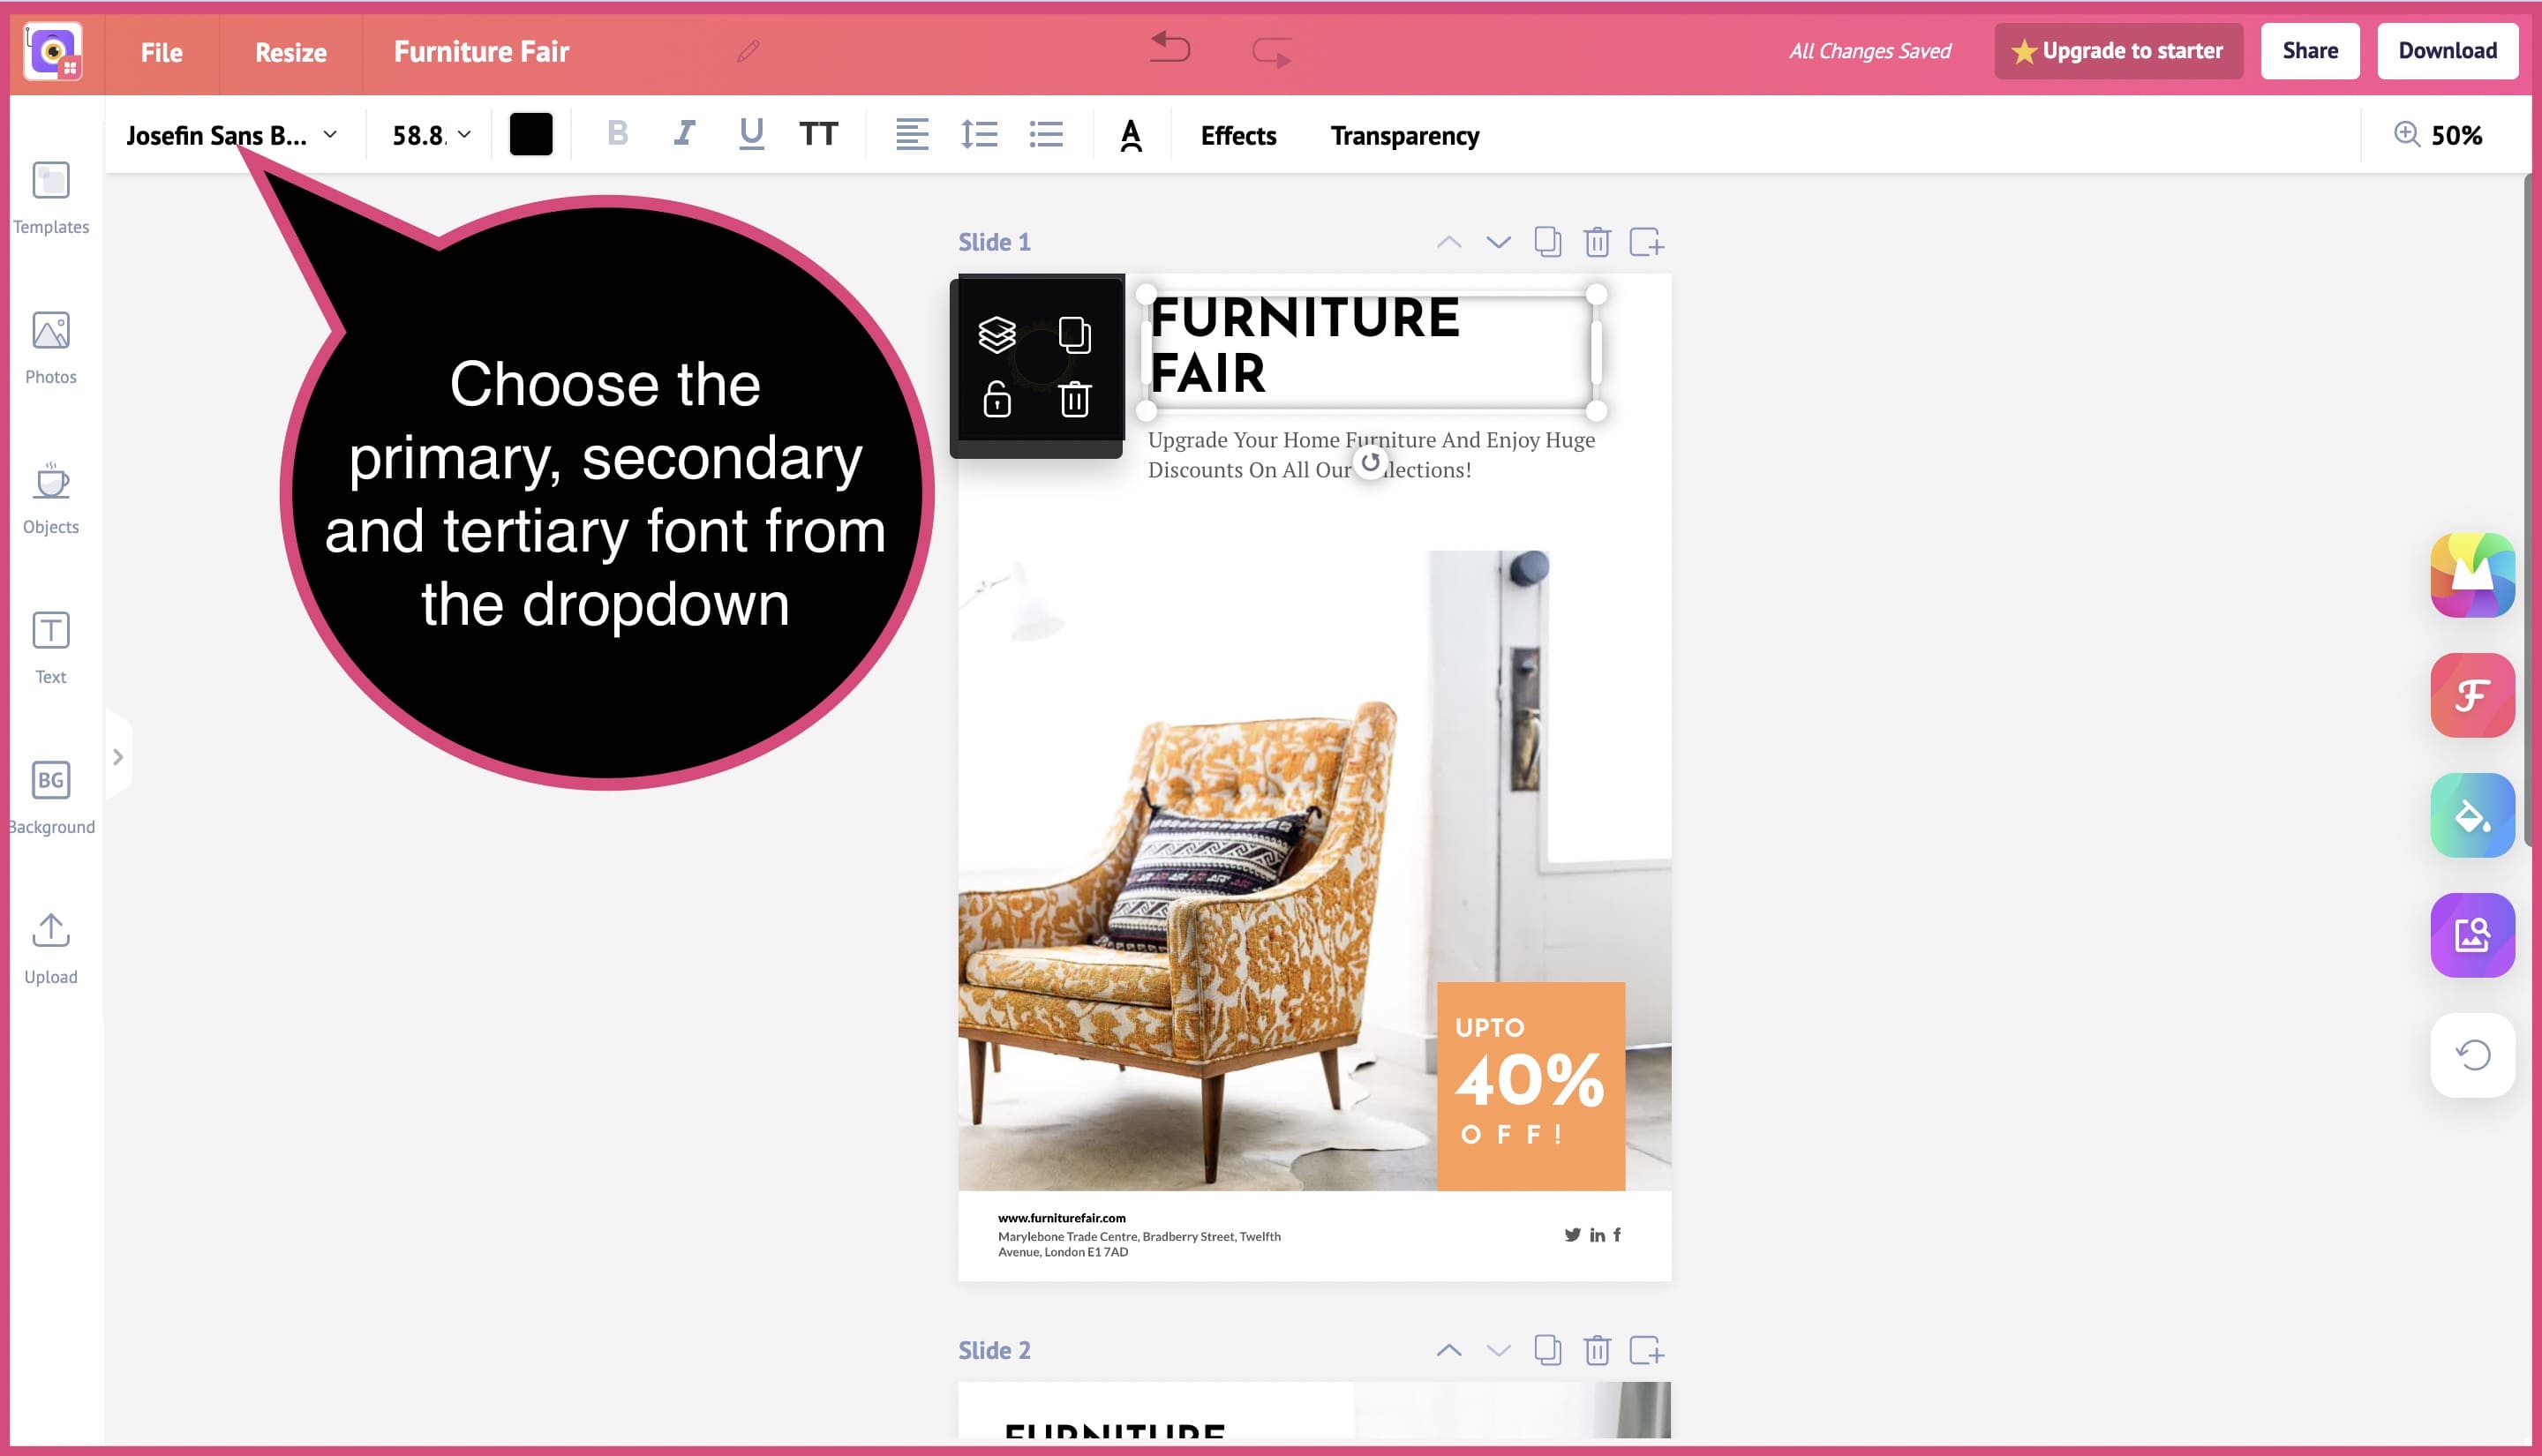The width and height of the screenshot is (2542, 1456).
Task: Click the bulleted list icon
Action: (1044, 134)
